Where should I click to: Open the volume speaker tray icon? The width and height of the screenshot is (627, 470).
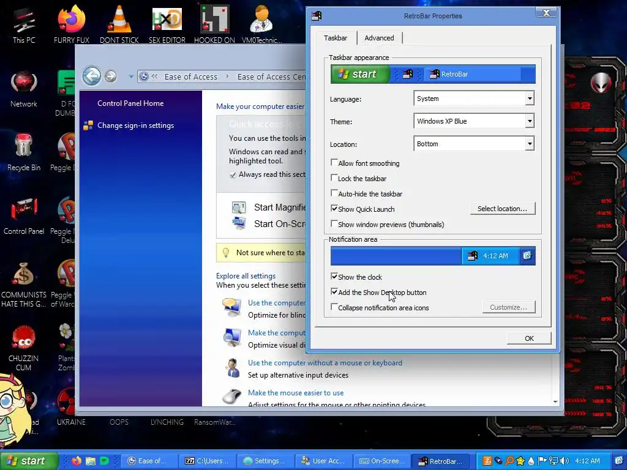click(564, 461)
